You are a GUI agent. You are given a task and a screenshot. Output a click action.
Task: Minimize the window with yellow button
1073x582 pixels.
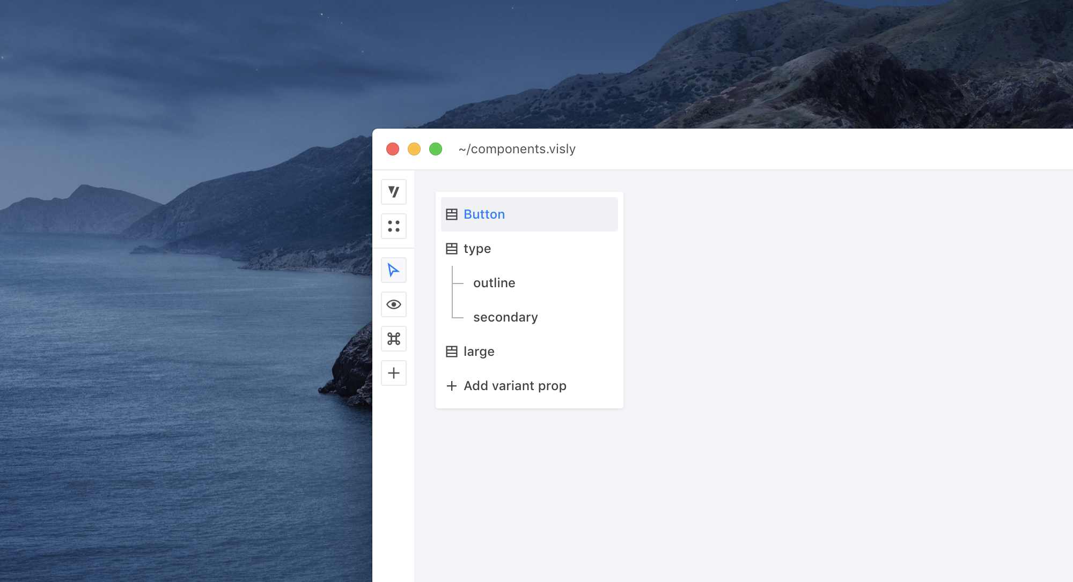pos(414,149)
